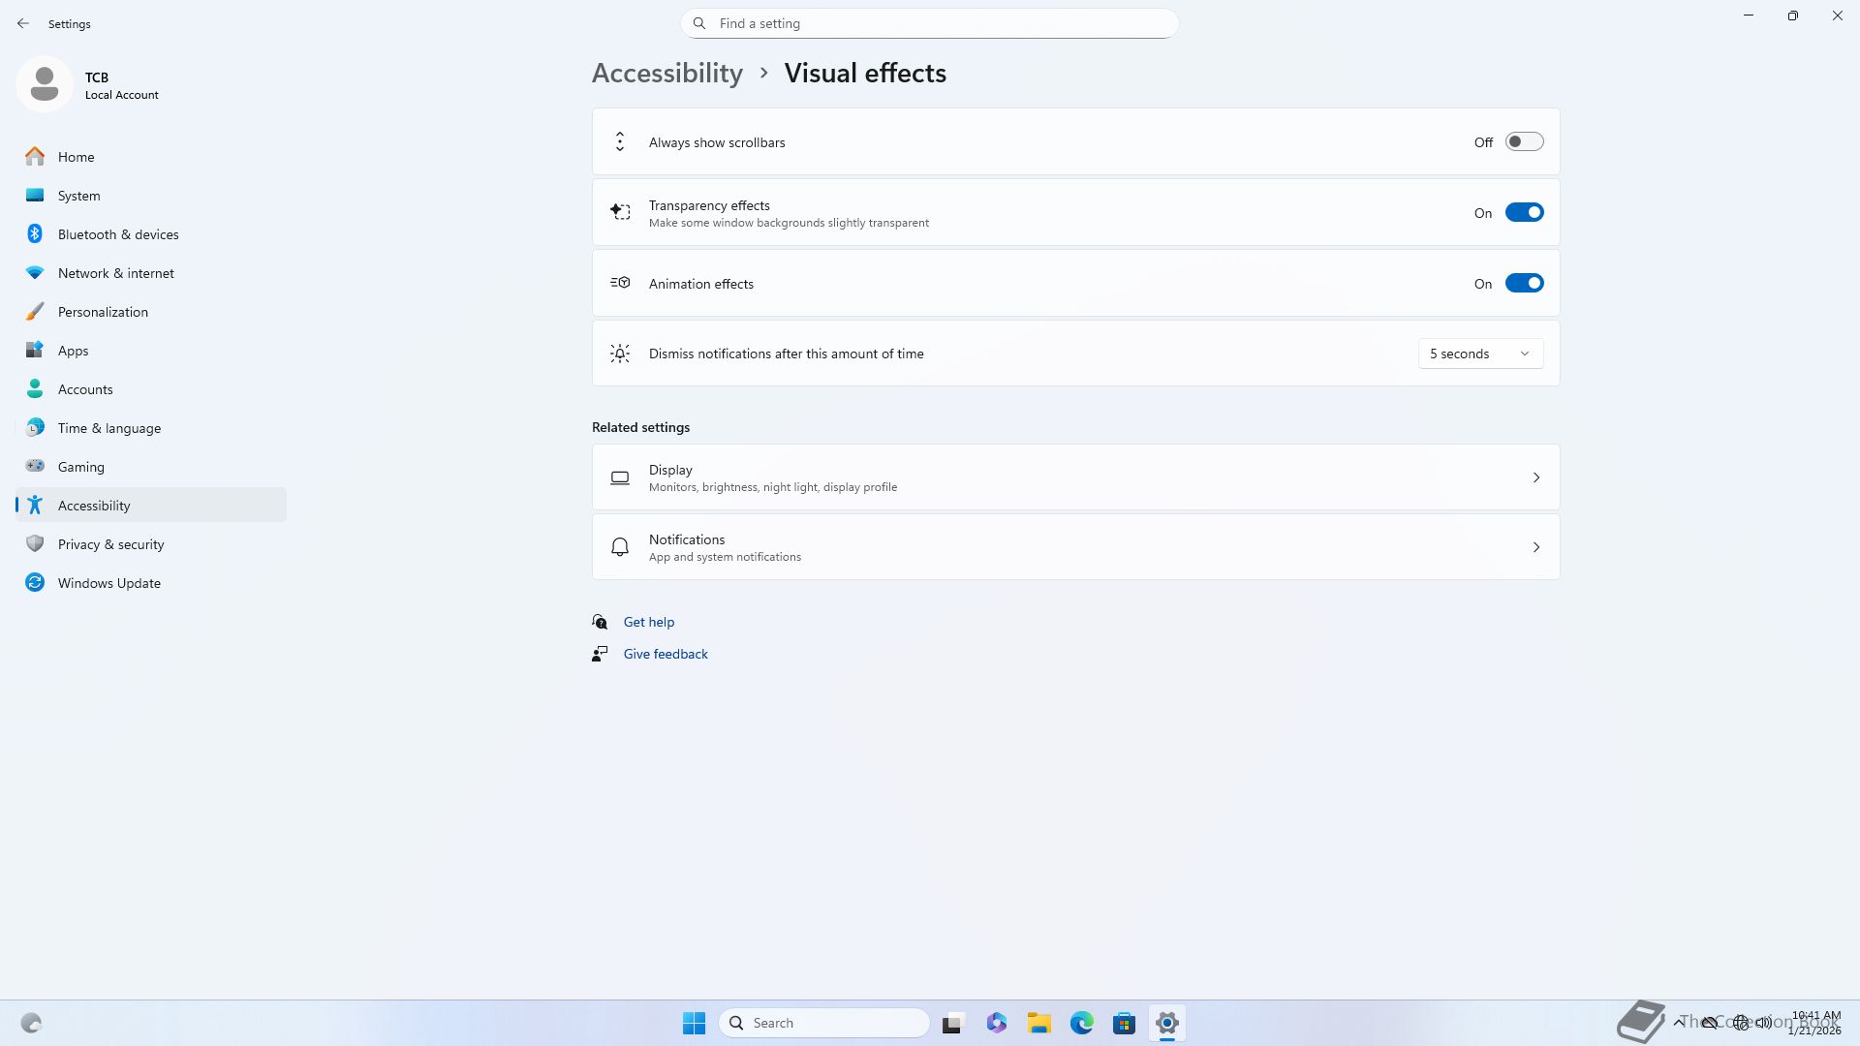Click the Windows Update sidebar icon
The image size is (1860, 1046).
pos(35,583)
